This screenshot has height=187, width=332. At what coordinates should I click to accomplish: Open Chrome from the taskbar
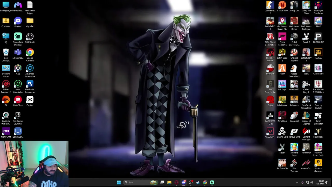tap(205, 182)
